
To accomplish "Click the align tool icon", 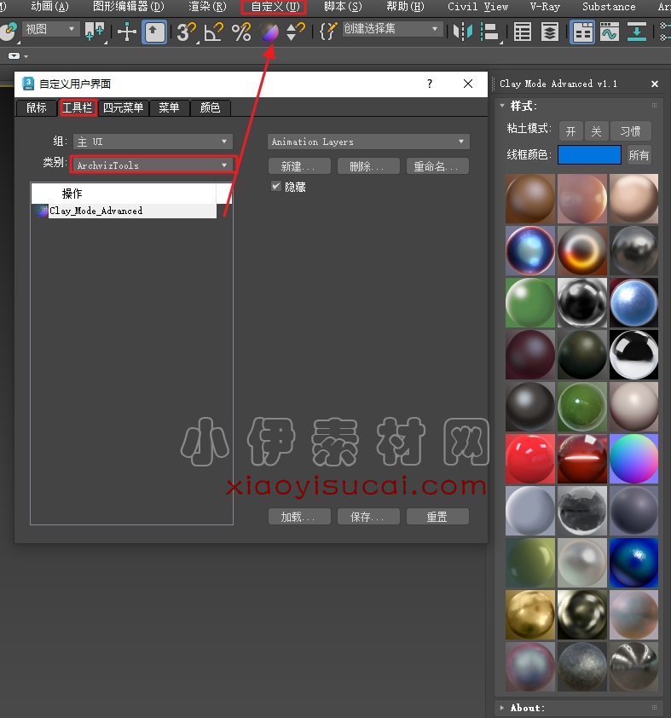I will (x=489, y=32).
